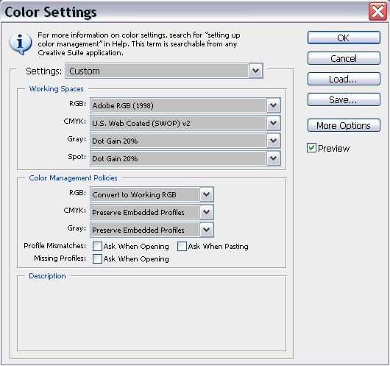Enable Profile Mismatches Ask When Opening
The width and height of the screenshot is (390, 366).
click(x=97, y=246)
